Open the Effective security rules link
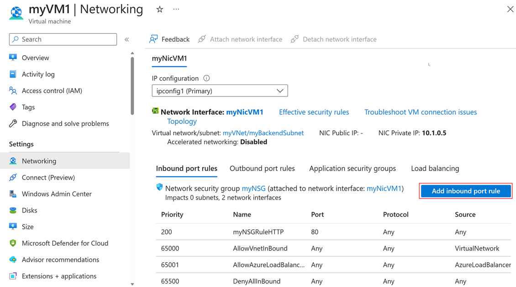The image size is (516, 287). (x=314, y=112)
